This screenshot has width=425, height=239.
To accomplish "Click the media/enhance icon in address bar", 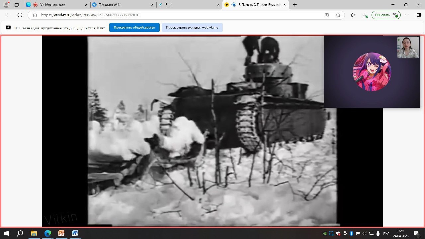I will click(x=327, y=15).
